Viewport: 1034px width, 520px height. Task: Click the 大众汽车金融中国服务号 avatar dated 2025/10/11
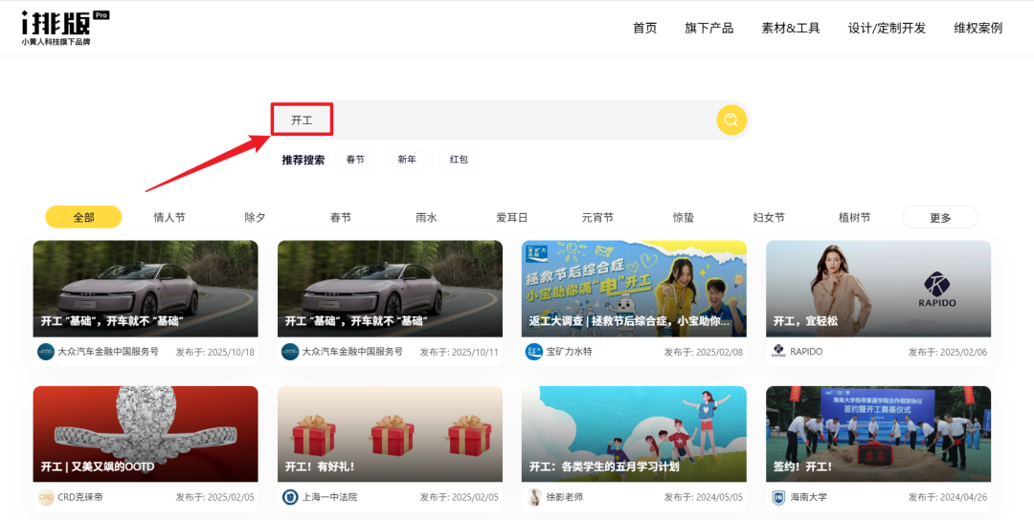click(x=290, y=352)
